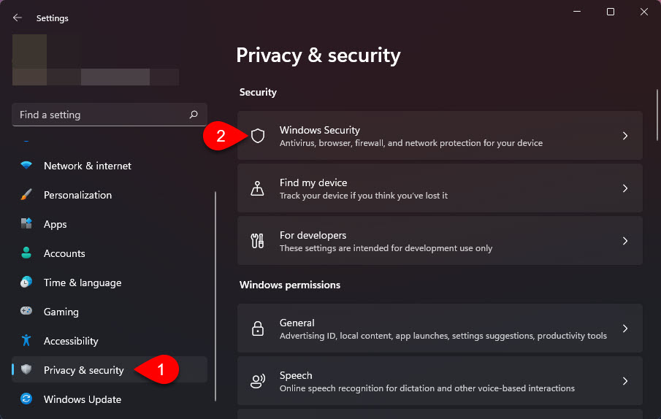Click the Apps sidebar icon
The image size is (661, 419).
pos(26,223)
